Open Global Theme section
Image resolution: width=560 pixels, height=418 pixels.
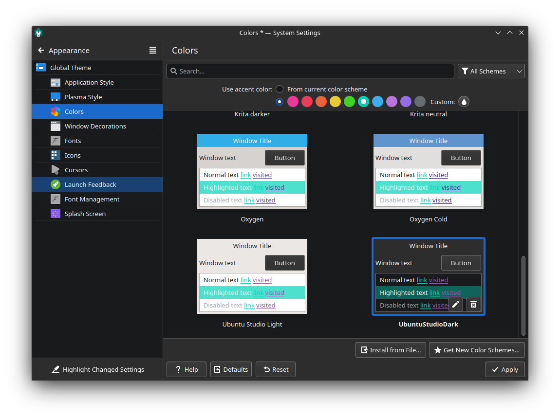(71, 68)
